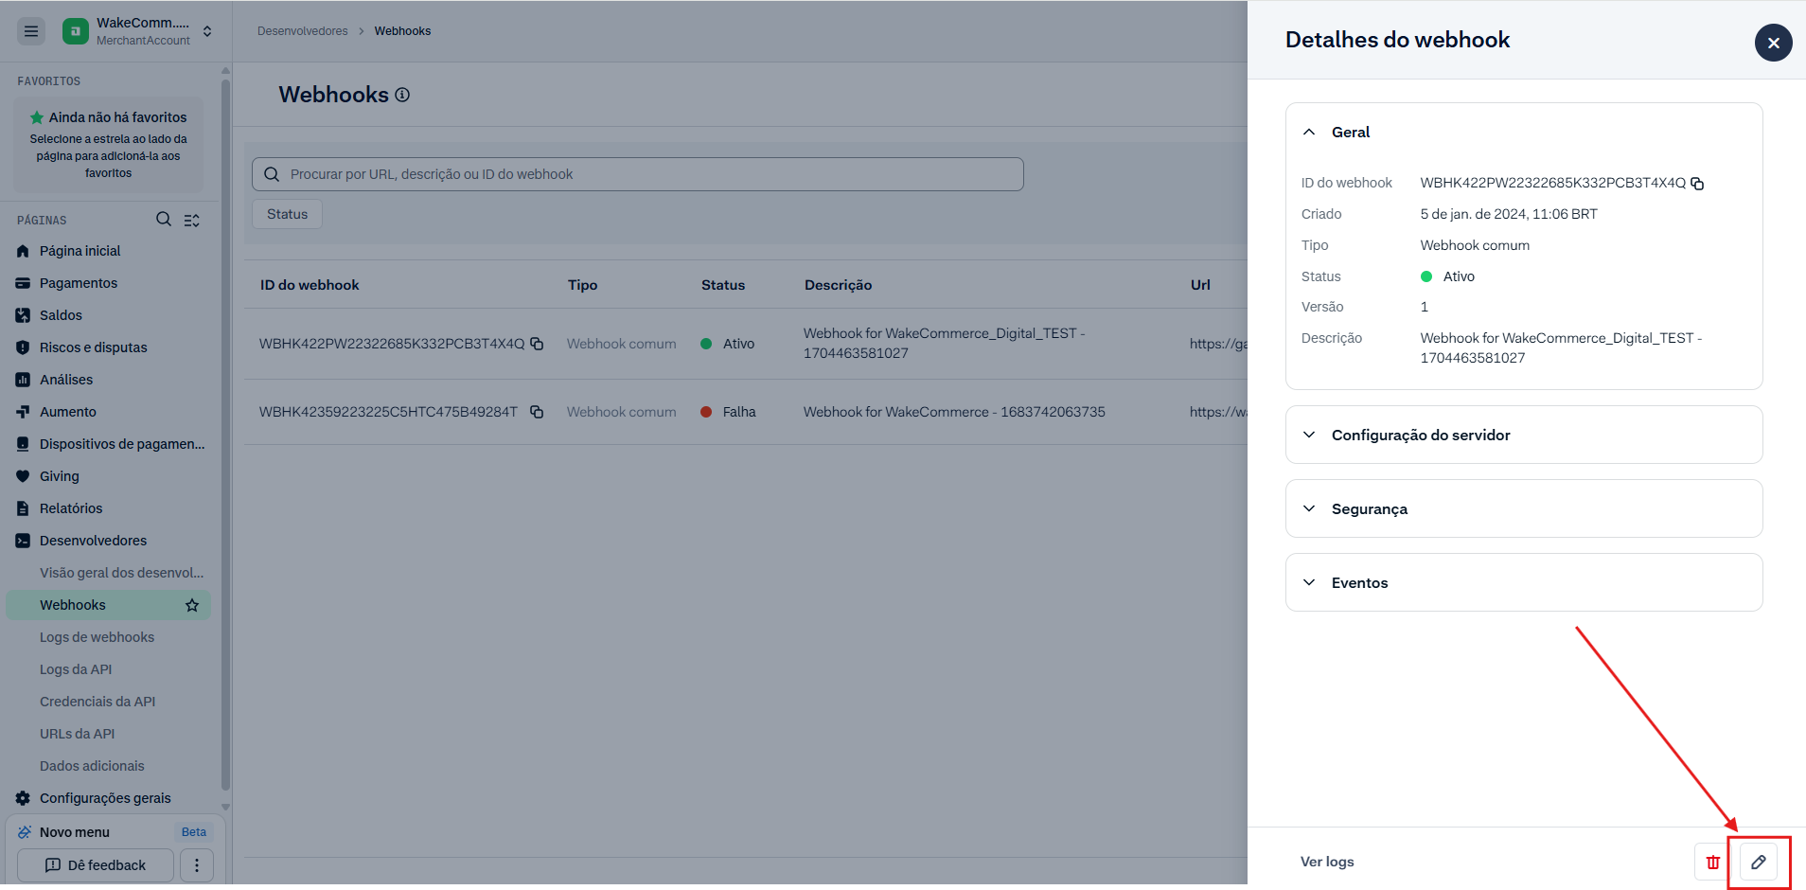This screenshot has width=1806, height=890.
Task: Expand Configuração do servidor section
Action: [1524, 435]
